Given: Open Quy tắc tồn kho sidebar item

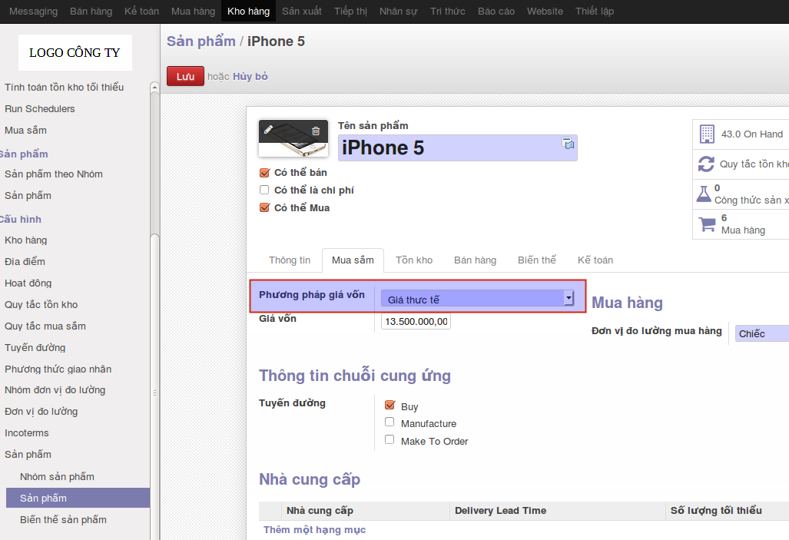Looking at the screenshot, I should (41, 304).
